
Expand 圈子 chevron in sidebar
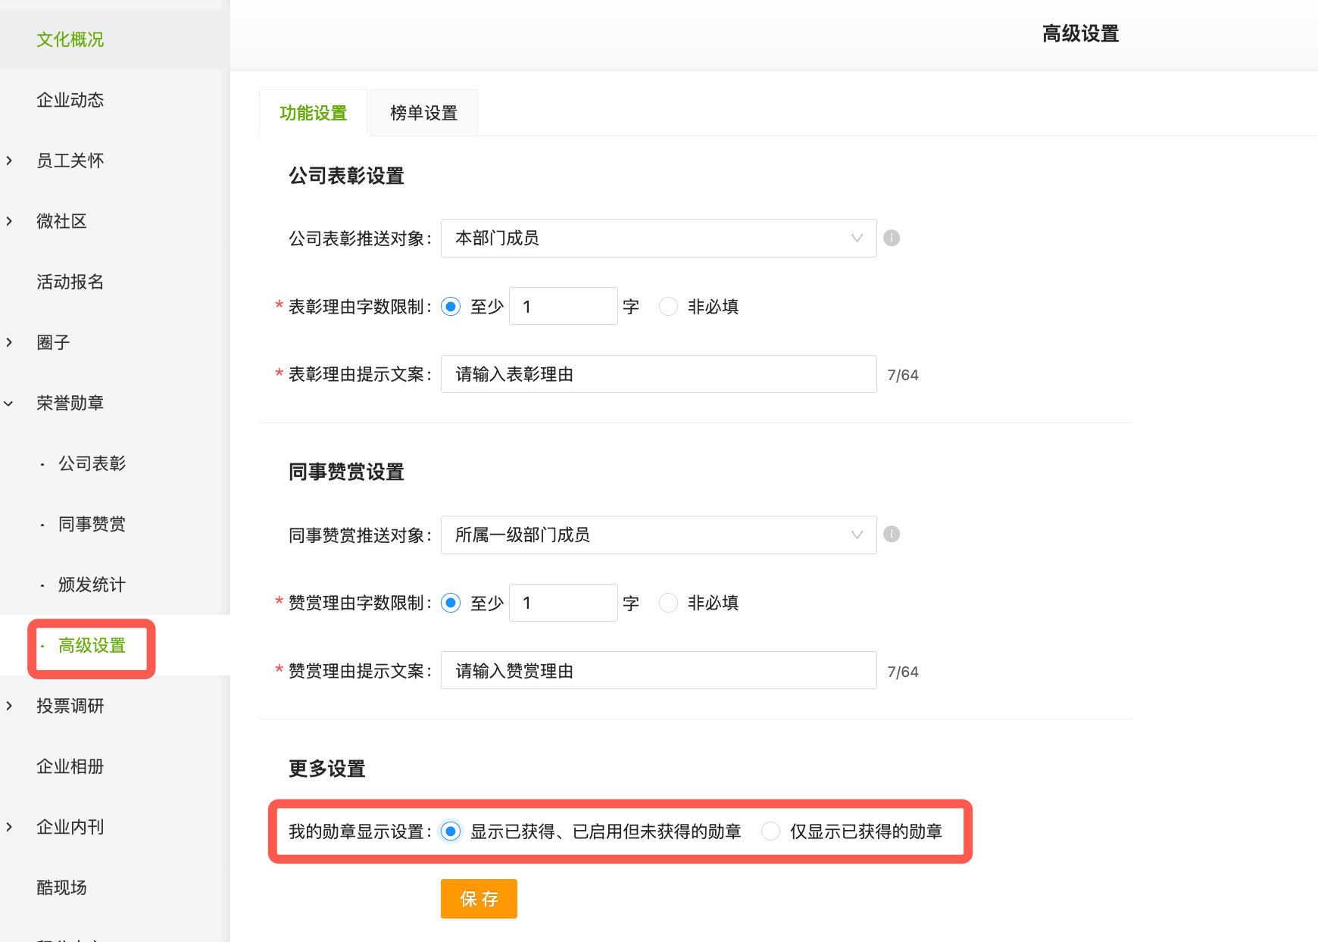[x=9, y=342]
